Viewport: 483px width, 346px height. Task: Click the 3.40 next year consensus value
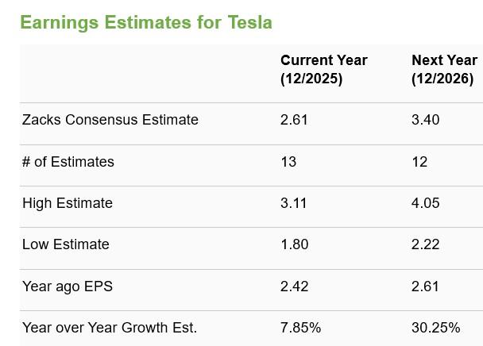coord(425,120)
